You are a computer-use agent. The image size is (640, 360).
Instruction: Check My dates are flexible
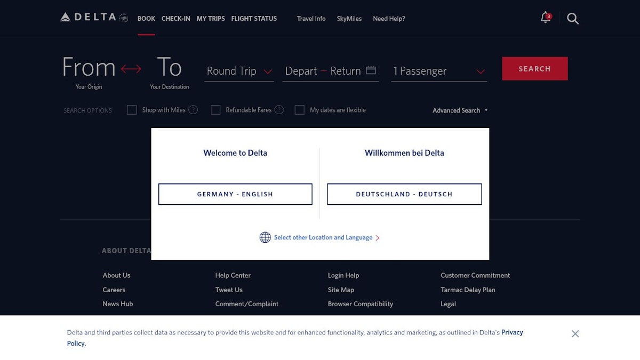click(300, 110)
